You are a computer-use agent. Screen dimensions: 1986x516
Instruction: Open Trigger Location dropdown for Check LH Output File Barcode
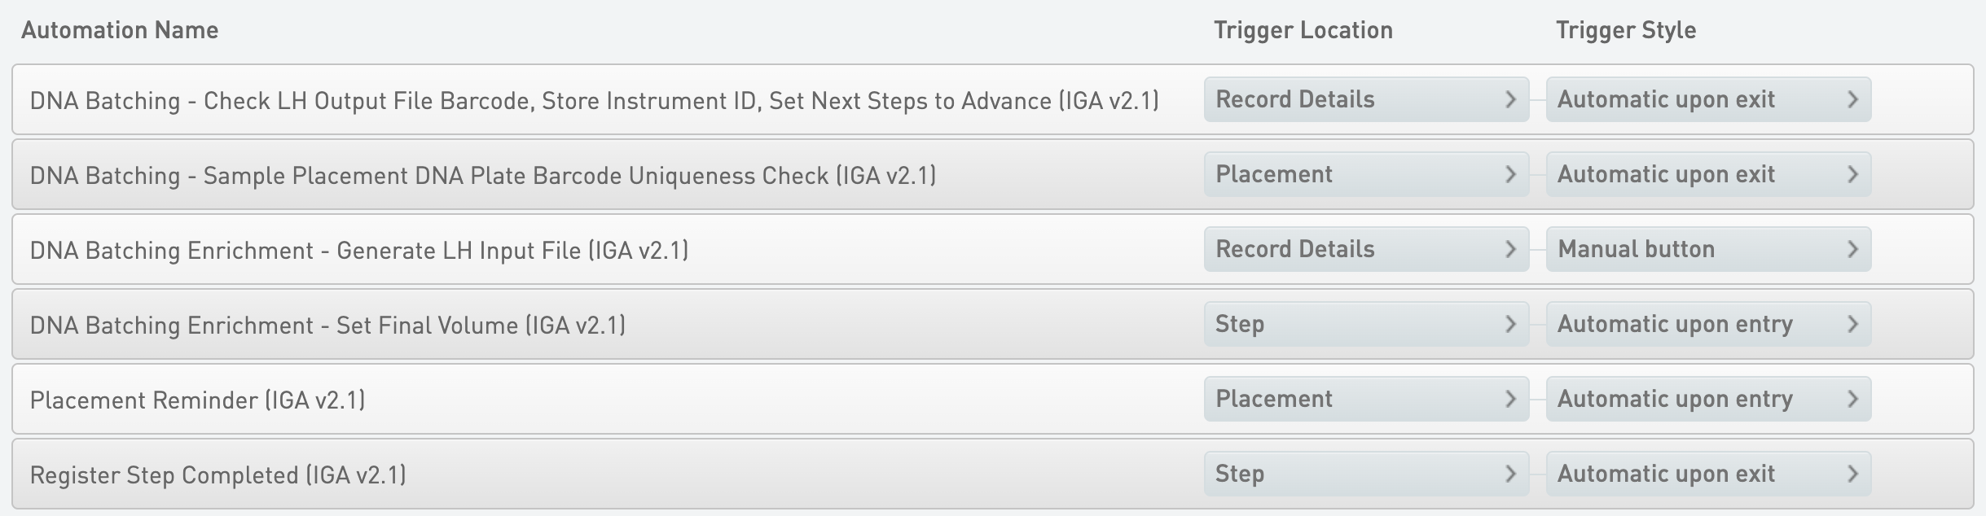tap(1365, 99)
